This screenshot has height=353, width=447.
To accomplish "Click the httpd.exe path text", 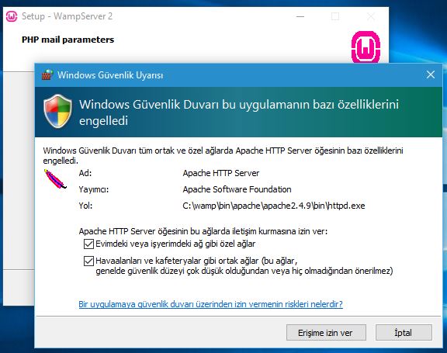I will coord(274,206).
